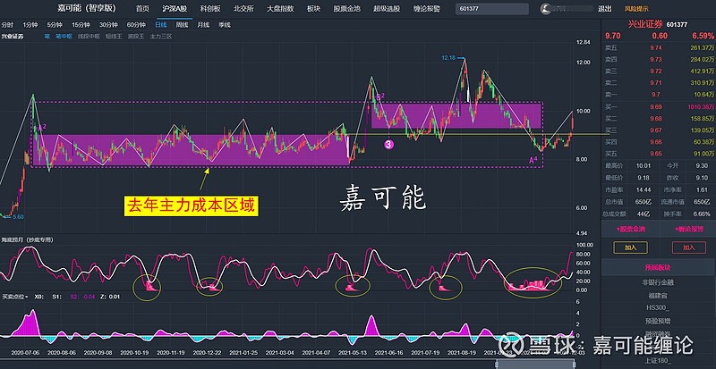This screenshot has height=369, width=716.
Task: Click the 卖三 price 9.72
Action: [x=655, y=71]
